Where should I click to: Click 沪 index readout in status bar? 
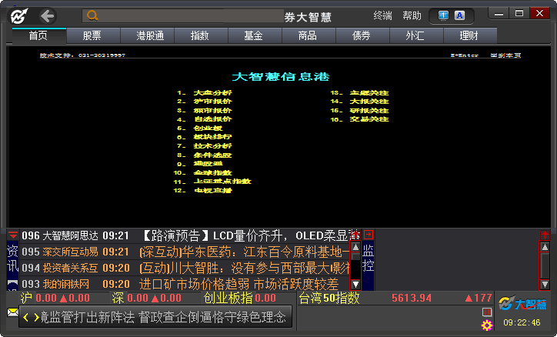55,298
